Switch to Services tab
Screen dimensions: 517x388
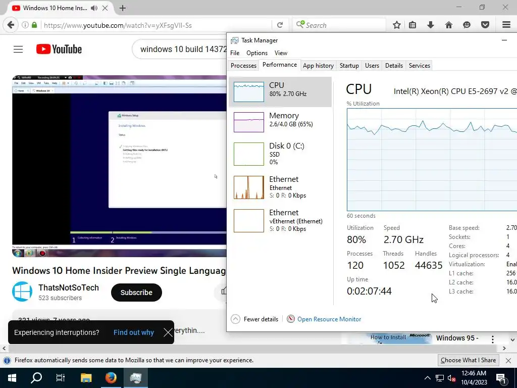pyautogui.click(x=420, y=65)
